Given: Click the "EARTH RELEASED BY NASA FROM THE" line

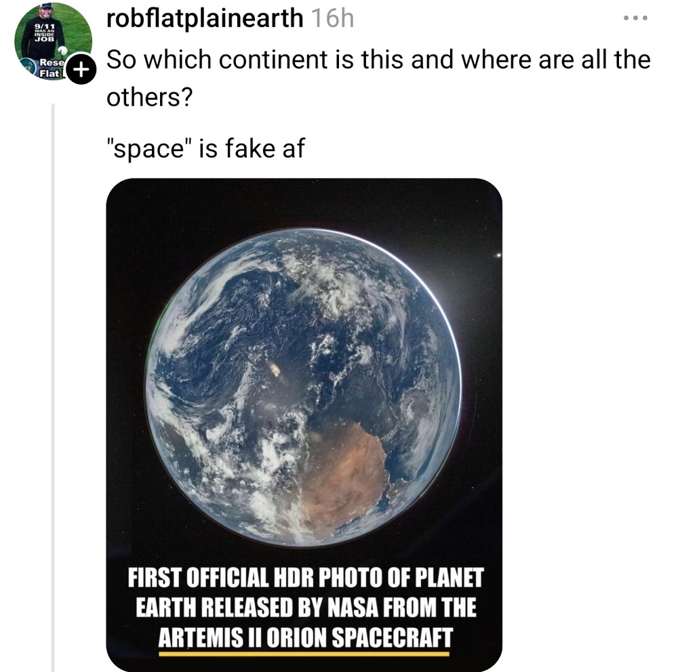Looking at the screenshot, I should click(304, 608).
